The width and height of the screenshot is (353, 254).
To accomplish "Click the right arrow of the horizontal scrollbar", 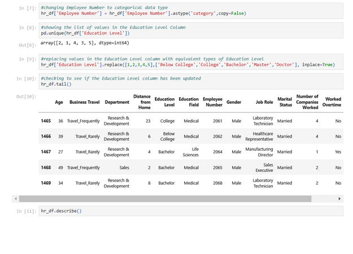I will (x=339, y=199).
